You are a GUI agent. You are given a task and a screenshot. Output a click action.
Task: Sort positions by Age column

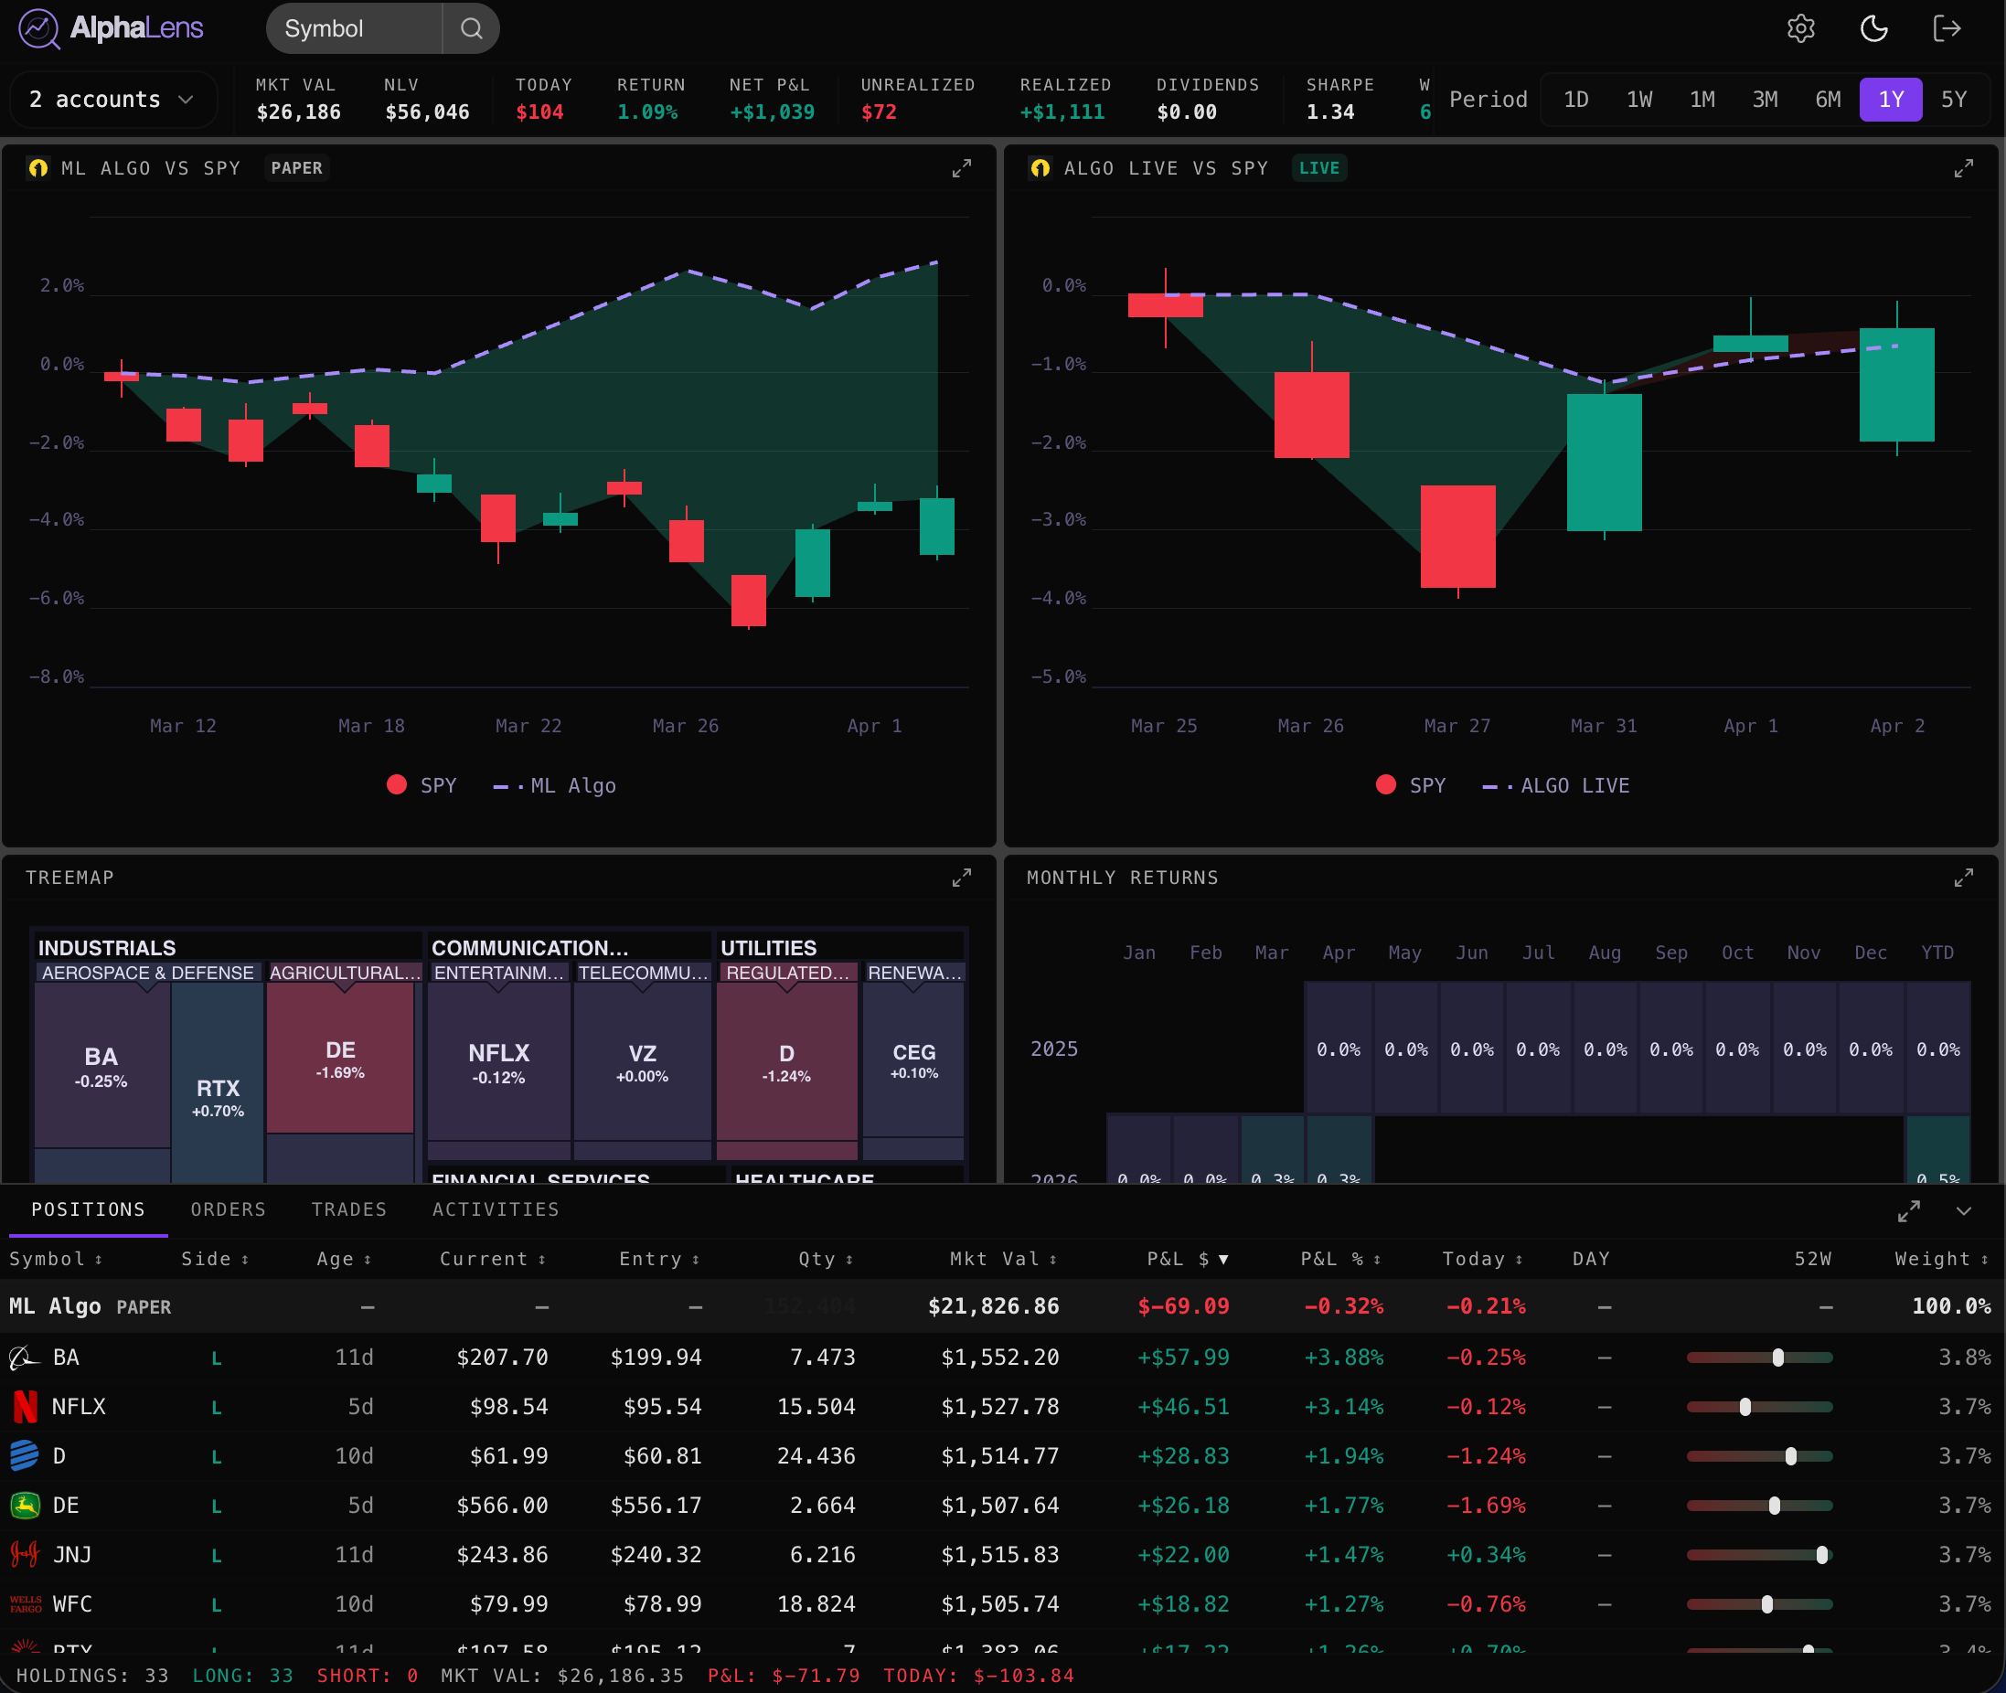pyautogui.click(x=344, y=1259)
